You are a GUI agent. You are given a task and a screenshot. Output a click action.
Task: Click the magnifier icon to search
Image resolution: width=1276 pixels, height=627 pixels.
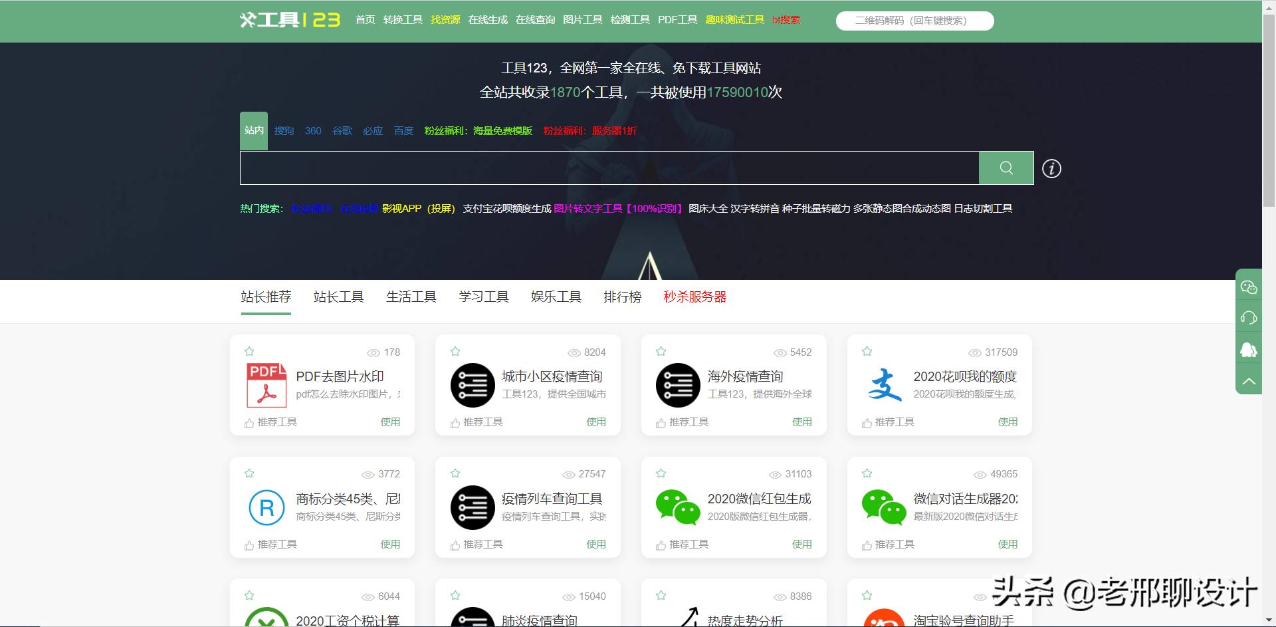coord(1006,168)
